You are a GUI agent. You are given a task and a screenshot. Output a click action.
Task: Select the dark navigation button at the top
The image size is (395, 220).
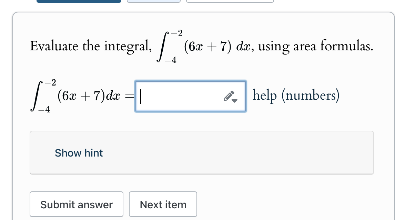point(79,1)
